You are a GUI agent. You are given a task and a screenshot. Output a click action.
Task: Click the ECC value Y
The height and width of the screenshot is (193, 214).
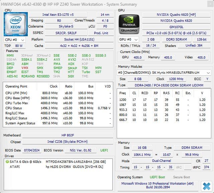click(x=207, y=79)
